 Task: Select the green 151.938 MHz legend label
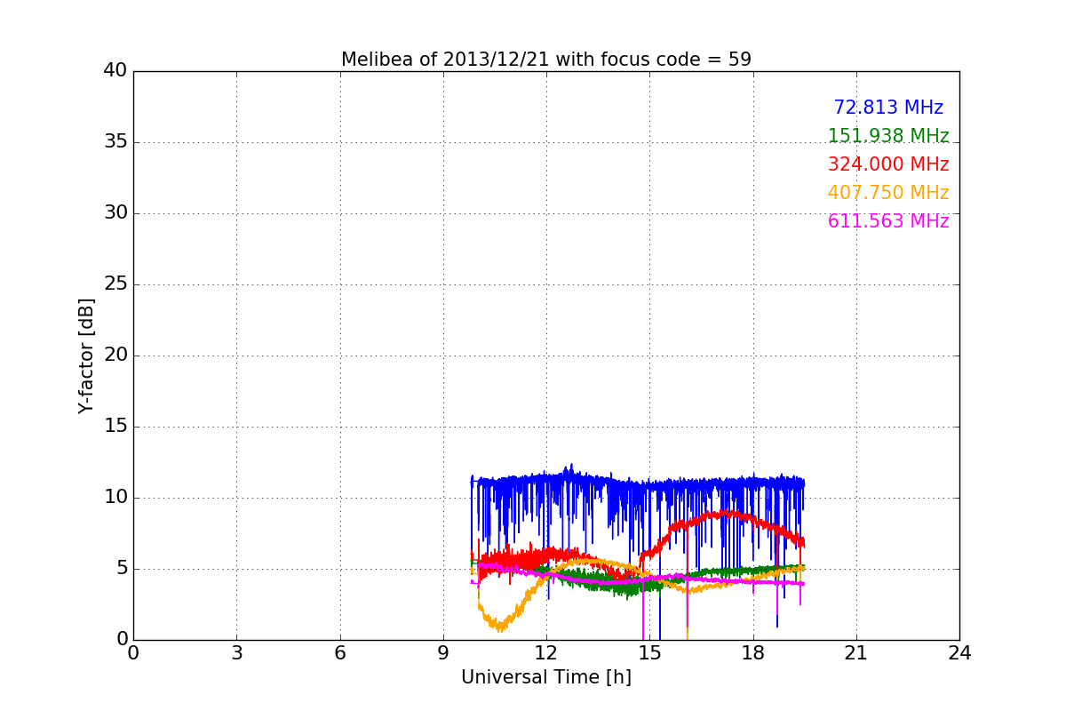coord(888,136)
